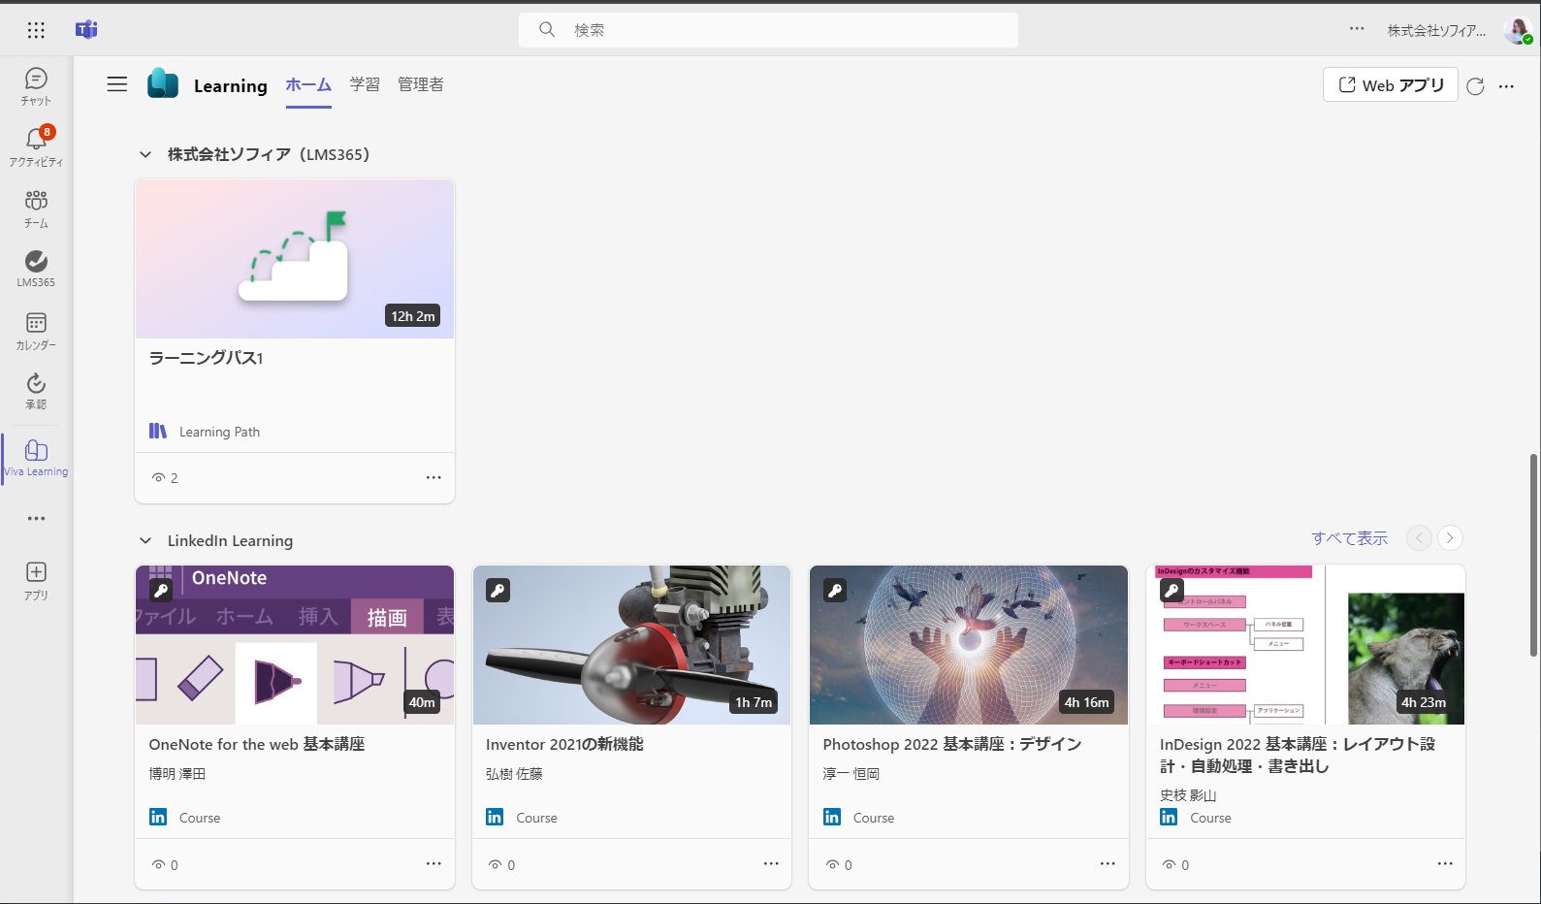Click the Viva Learning logo

[x=163, y=83]
